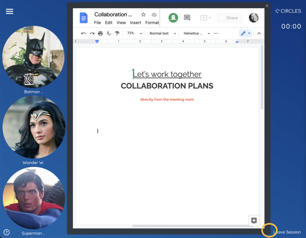Click the redo arrow
Image resolution: width=306 pixels, height=238 pixels.
(92, 33)
